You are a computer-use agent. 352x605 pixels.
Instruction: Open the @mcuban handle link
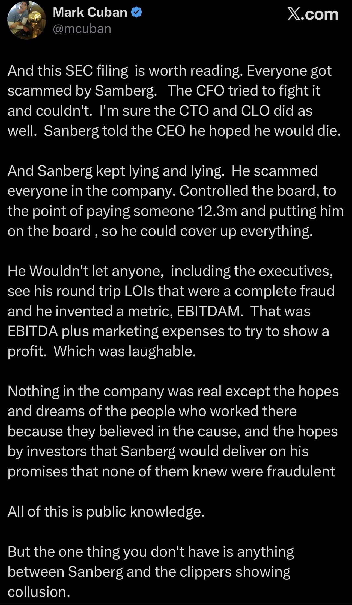point(82,29)
